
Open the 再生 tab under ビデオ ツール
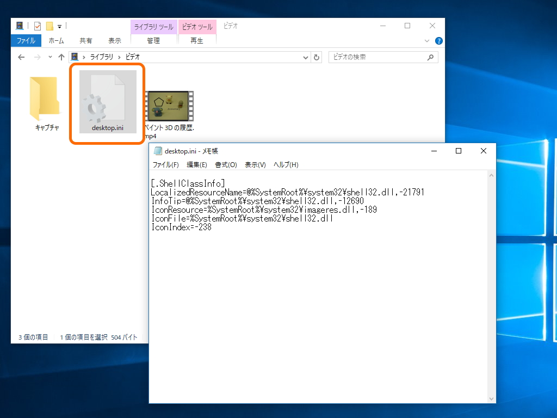(197, 40)
